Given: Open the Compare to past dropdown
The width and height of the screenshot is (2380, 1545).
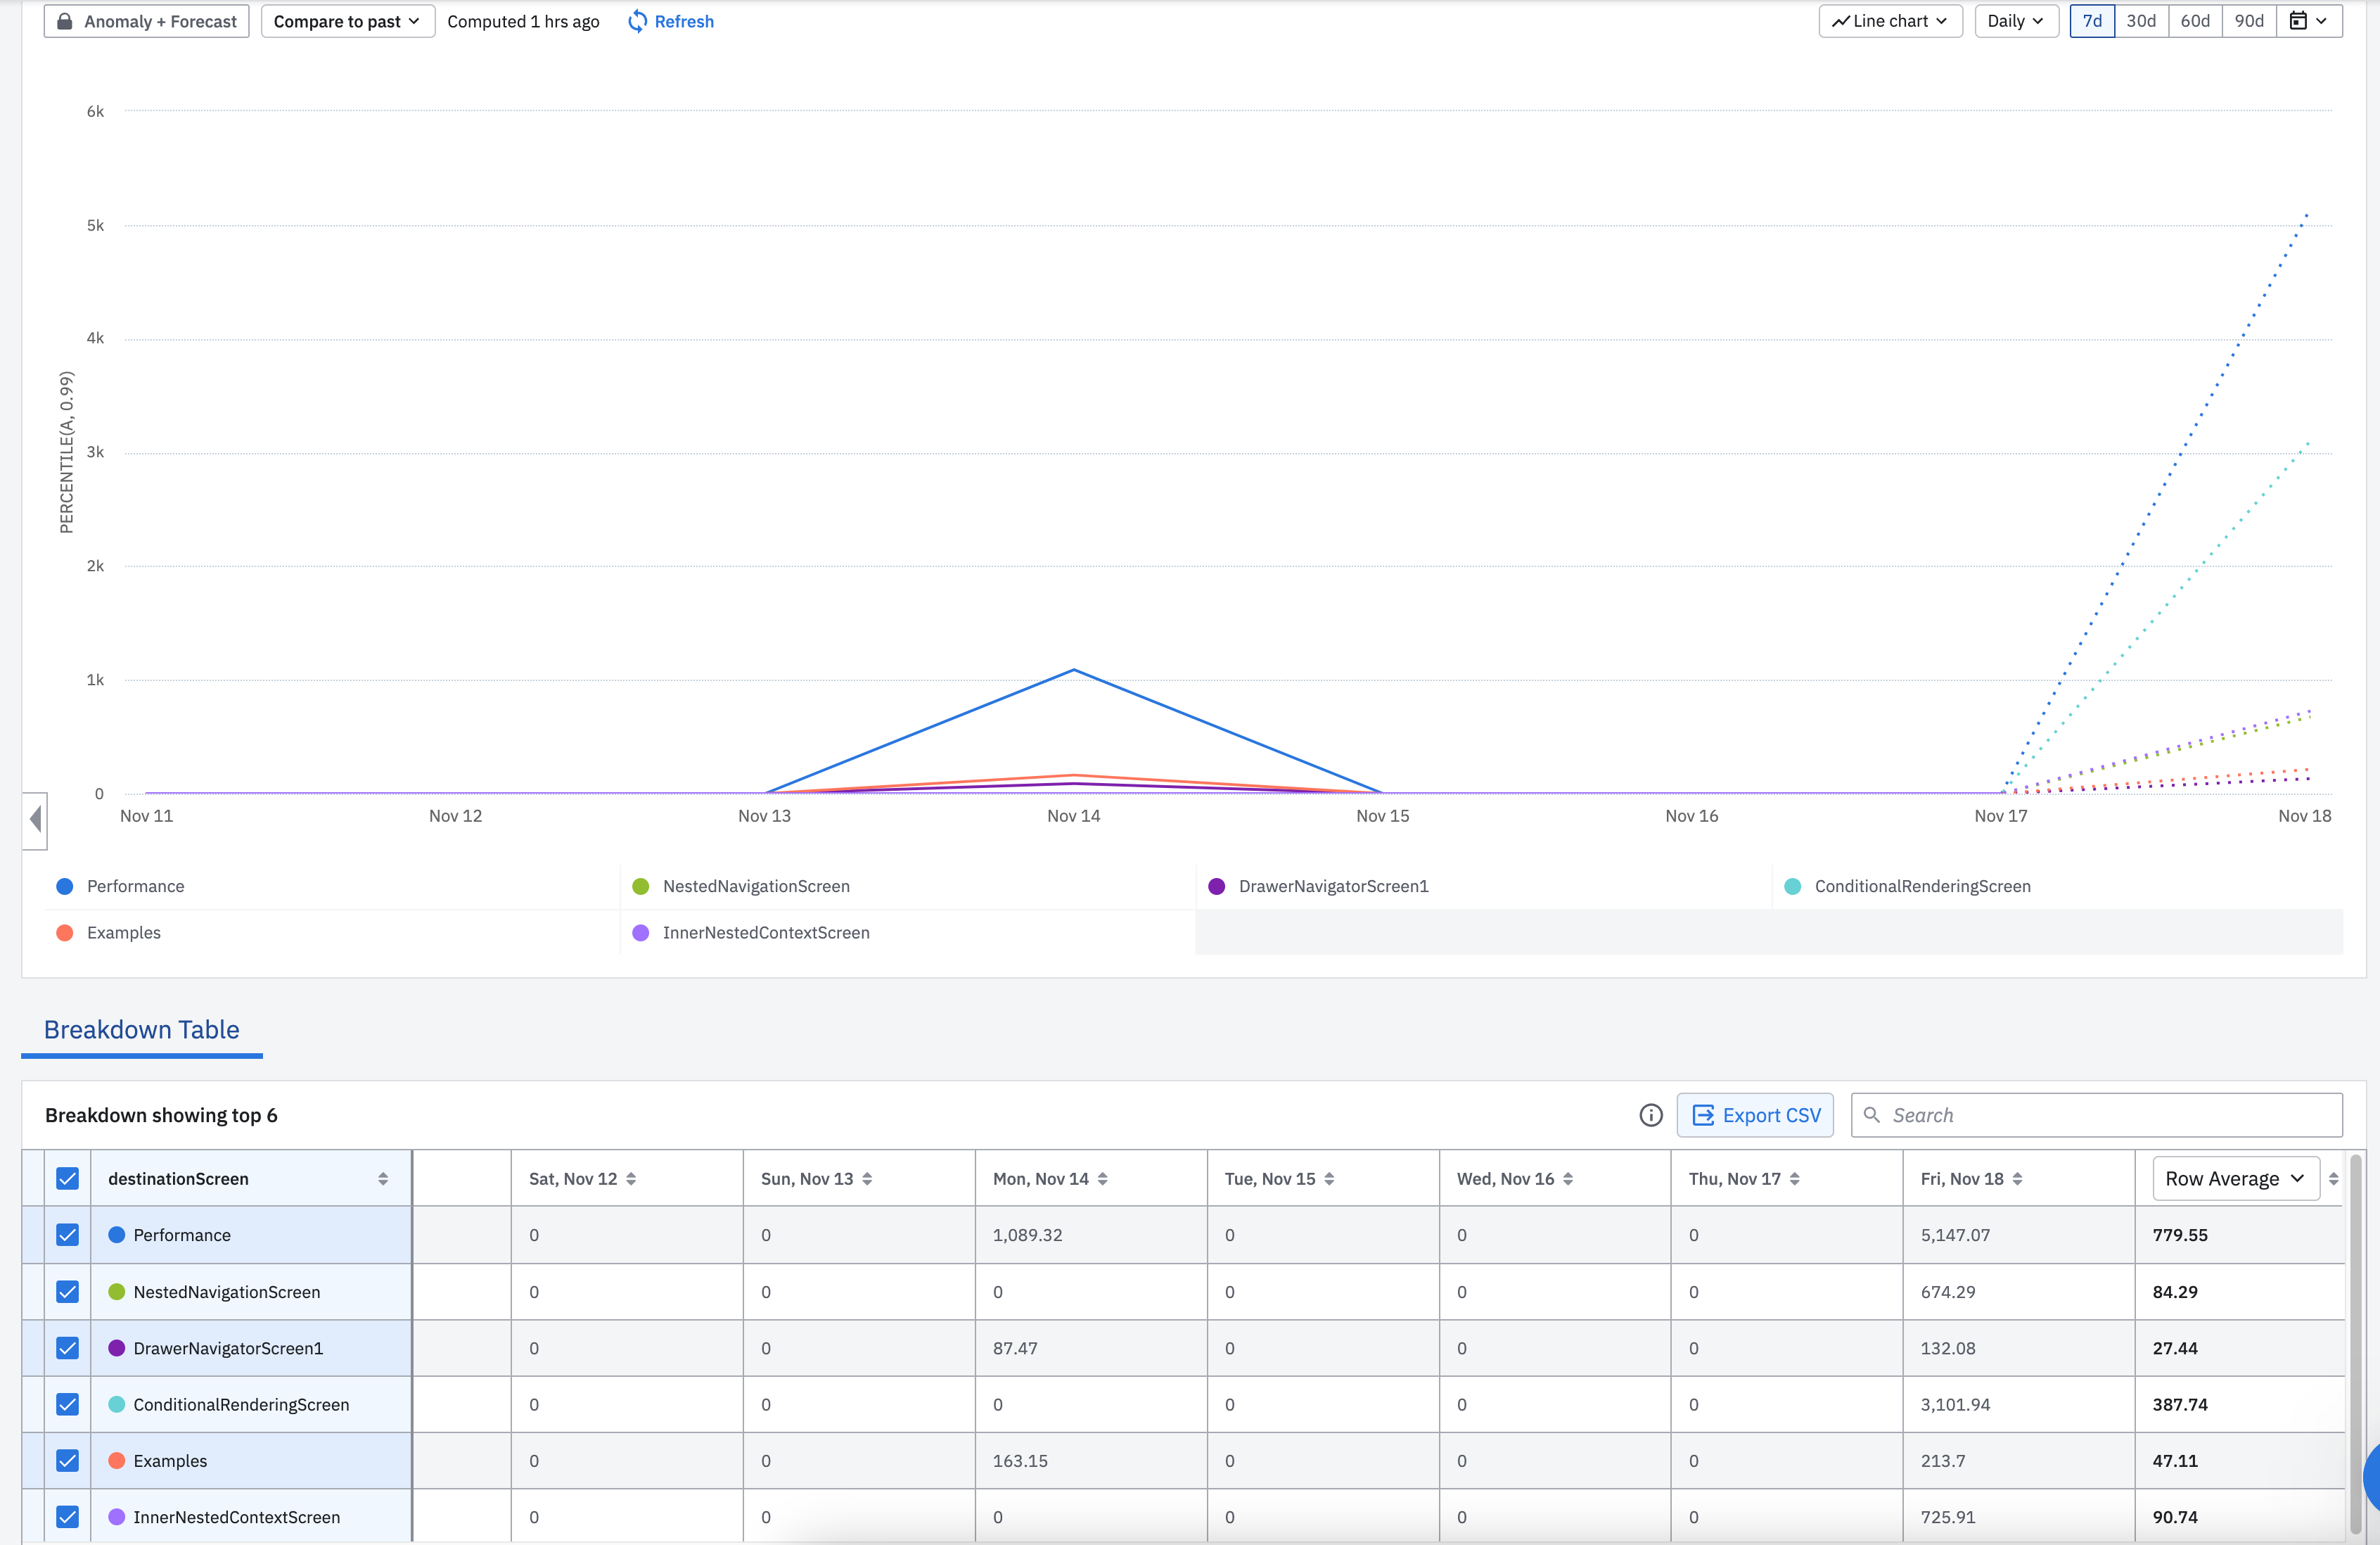Looking at the screenshot, I should pos(347,21).
